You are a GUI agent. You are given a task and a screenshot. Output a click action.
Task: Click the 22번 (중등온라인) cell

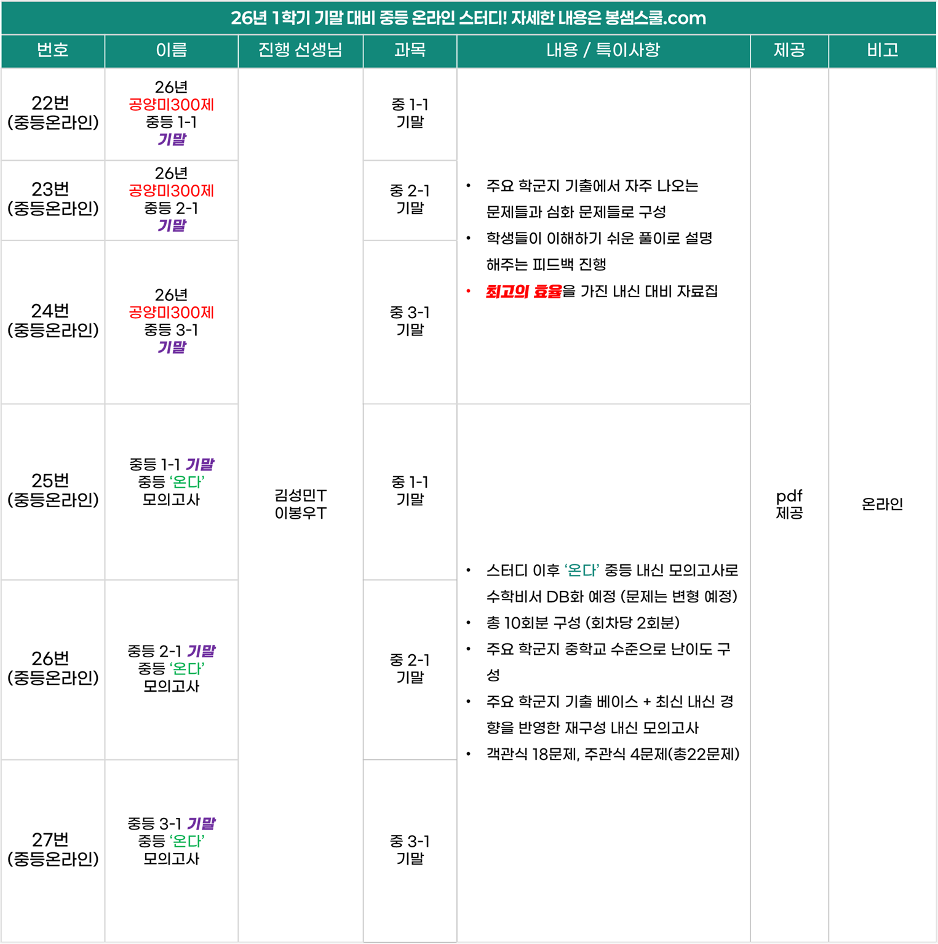coord(53,114)
